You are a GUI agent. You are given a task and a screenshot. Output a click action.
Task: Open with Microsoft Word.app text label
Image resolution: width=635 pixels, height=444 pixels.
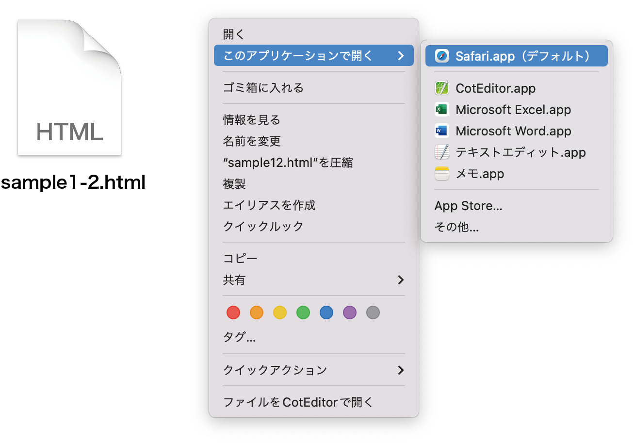[513, 131]
